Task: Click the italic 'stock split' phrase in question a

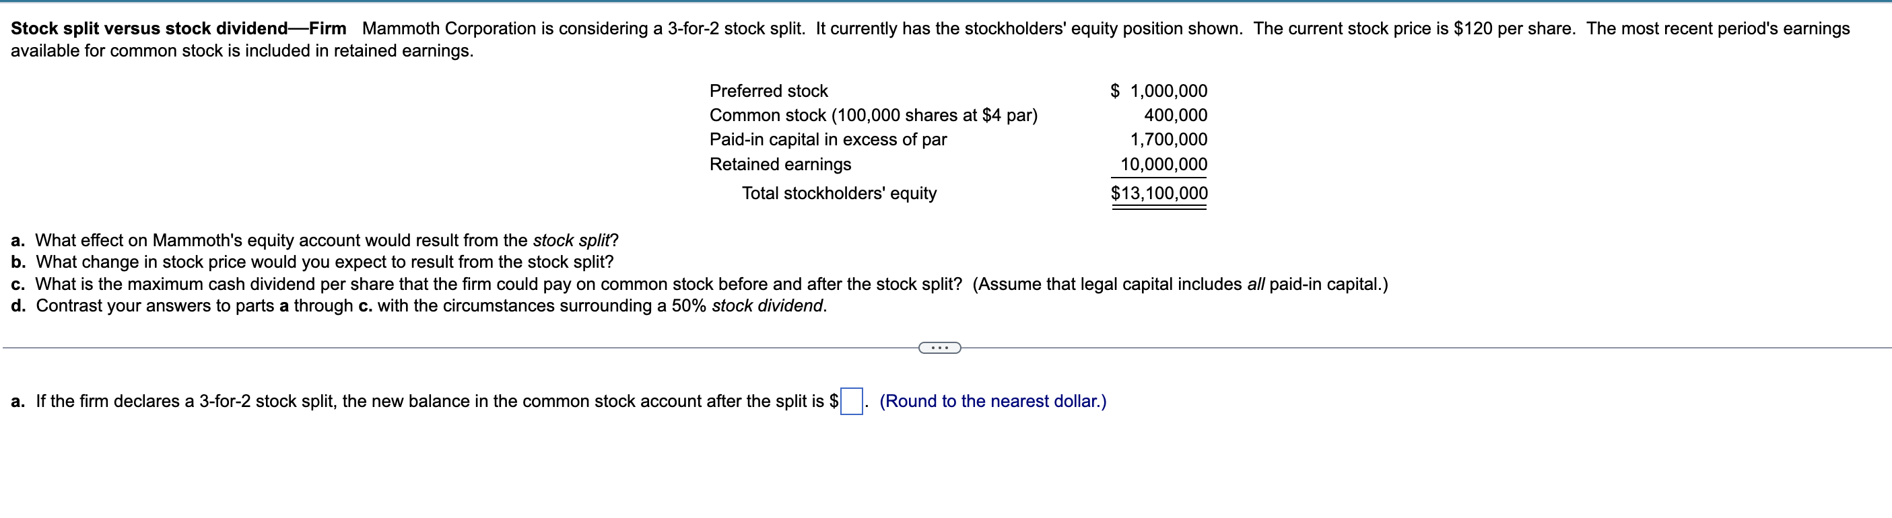Action: click(x=572, y=241)
